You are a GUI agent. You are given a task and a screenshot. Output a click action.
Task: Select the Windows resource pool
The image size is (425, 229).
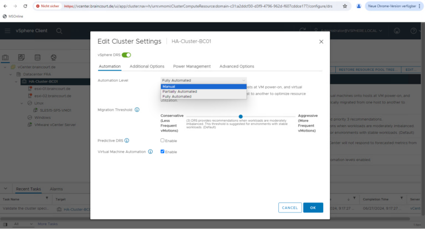coord(42,118)
